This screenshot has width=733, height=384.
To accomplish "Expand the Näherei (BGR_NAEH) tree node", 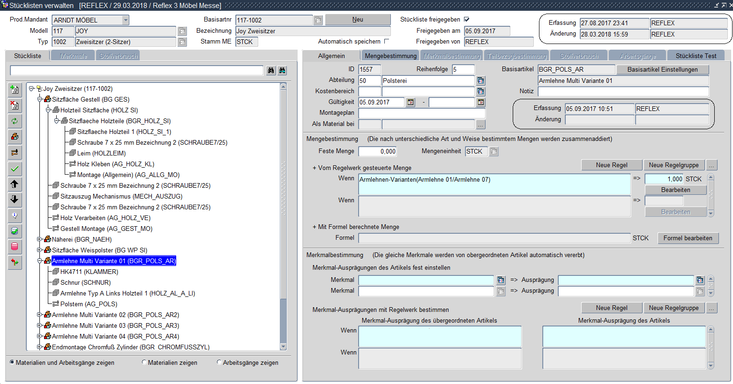I will (x=40, y=239).
